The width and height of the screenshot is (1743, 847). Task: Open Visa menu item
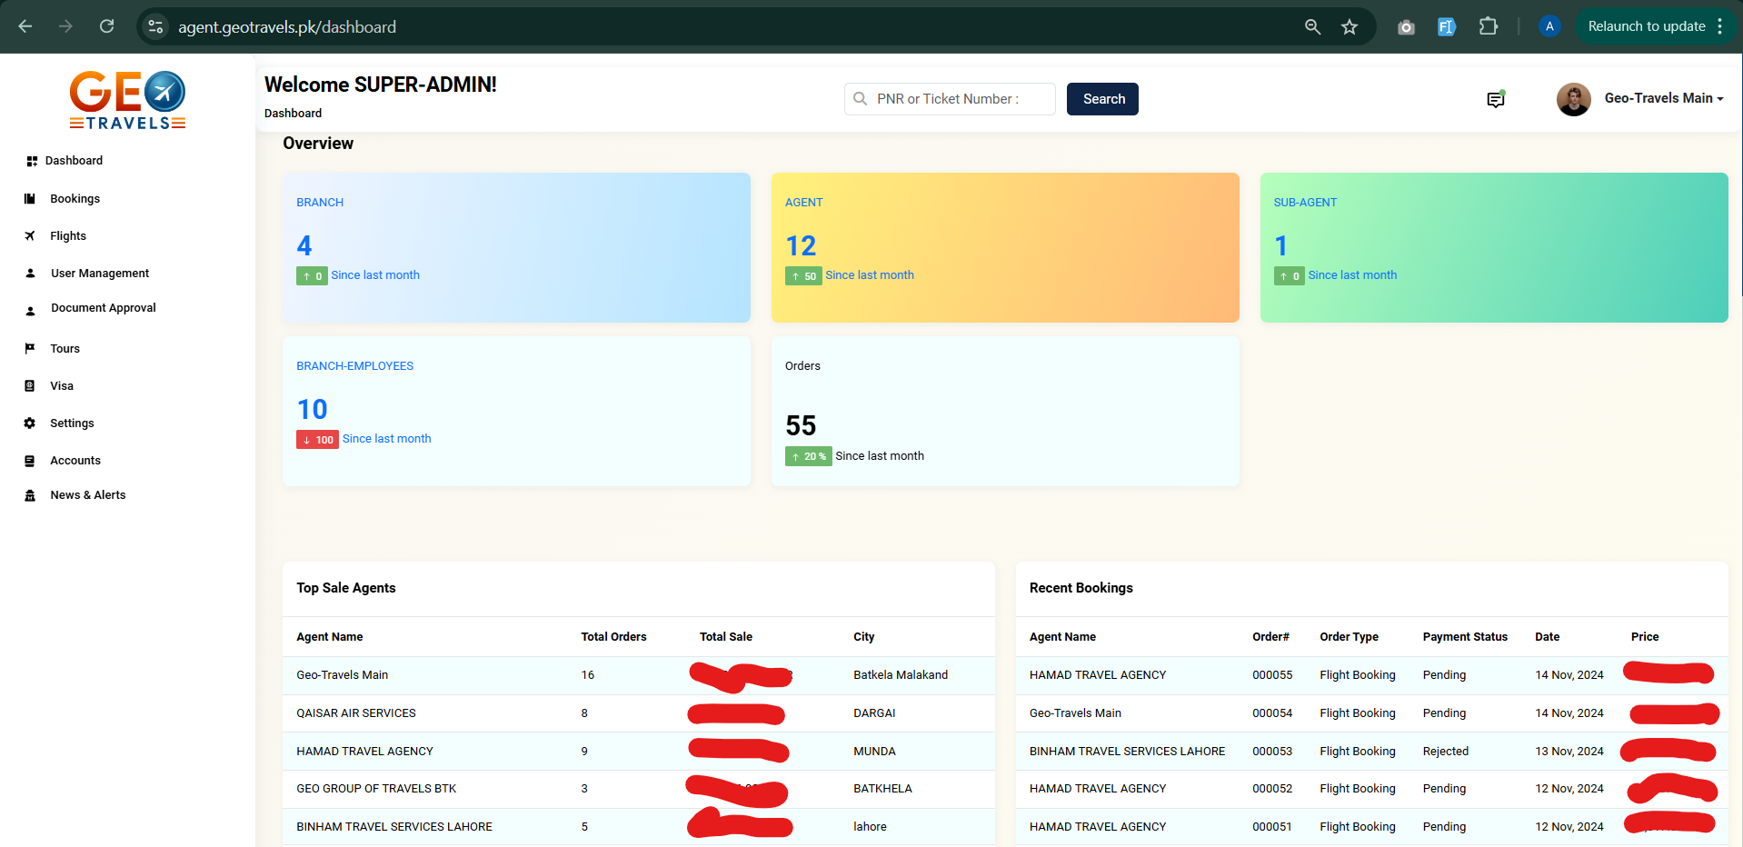point(62,386)
